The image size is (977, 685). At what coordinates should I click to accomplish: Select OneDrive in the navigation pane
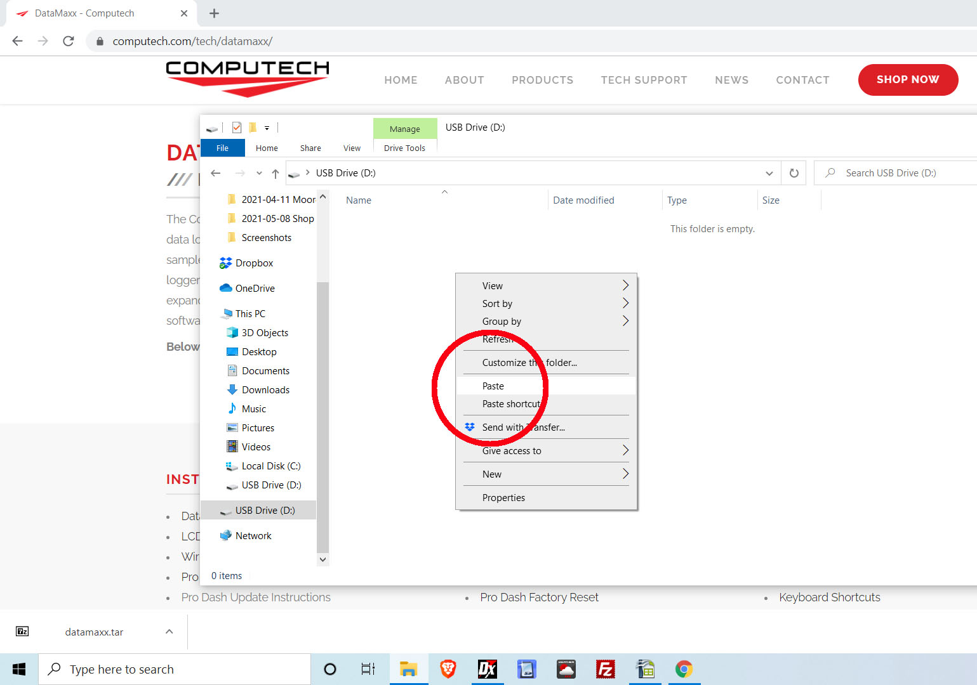[254, 288]
